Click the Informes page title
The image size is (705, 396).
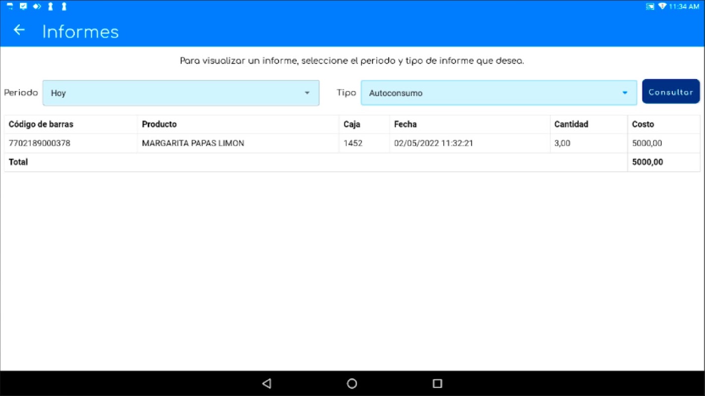(x=80, y=32)
